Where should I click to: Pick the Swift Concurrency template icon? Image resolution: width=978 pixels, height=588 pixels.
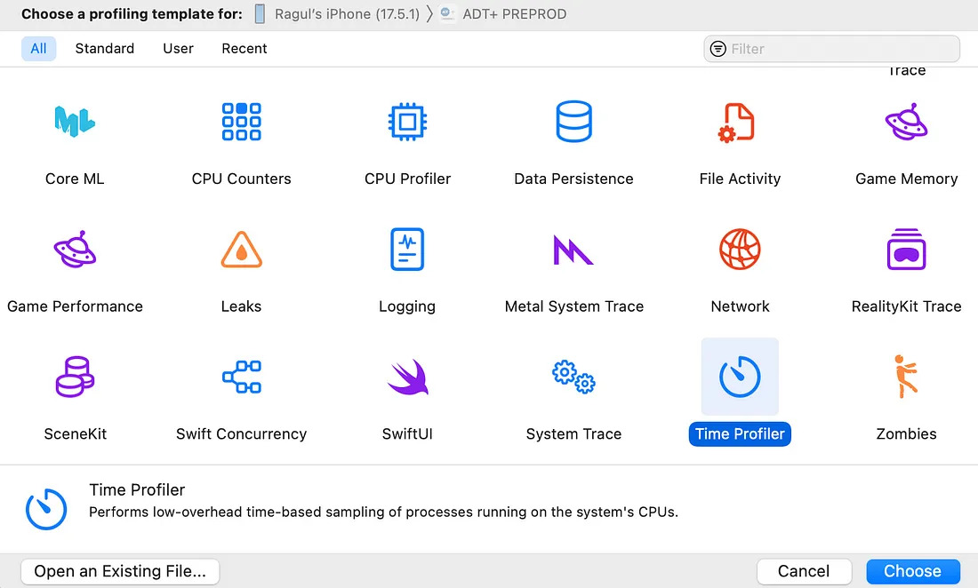(x=241, y=377)
